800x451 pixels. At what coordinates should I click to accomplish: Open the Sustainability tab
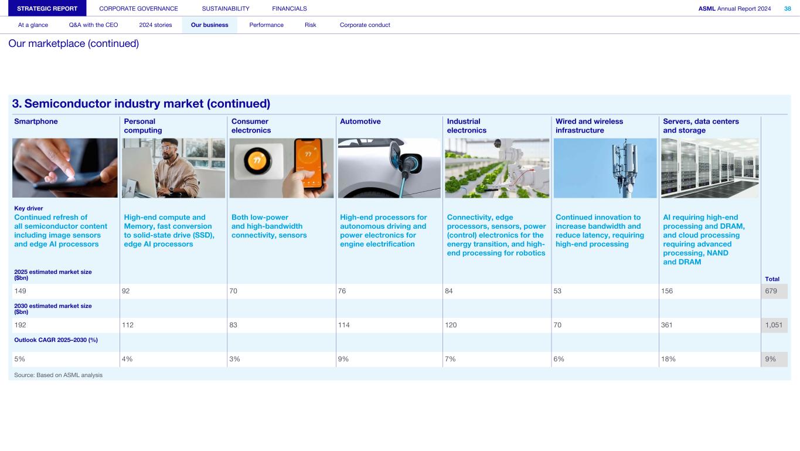[226, 8]
